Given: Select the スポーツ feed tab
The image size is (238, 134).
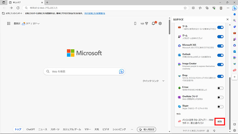Looking at the screenshot, I should [x=55, y=129].
